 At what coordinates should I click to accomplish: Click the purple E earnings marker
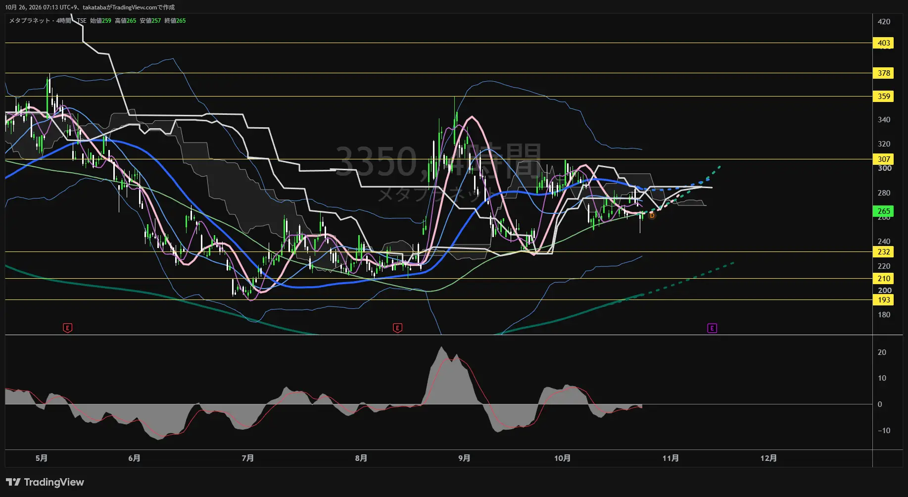(712, 328)
